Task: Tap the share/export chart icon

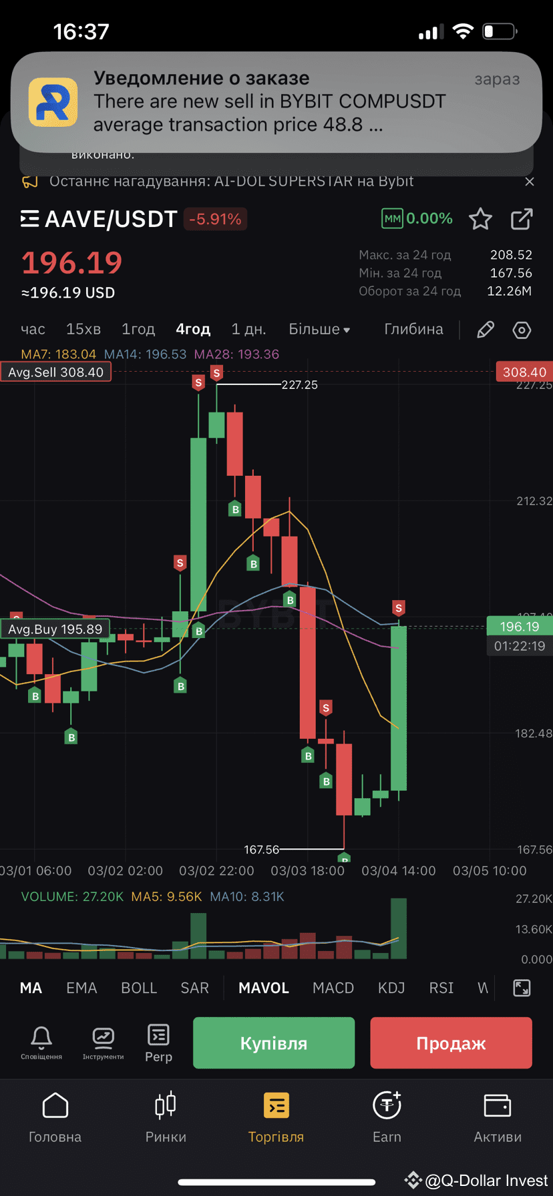Action: [x=522, y=219]
